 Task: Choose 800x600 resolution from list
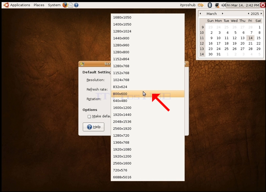147,94
